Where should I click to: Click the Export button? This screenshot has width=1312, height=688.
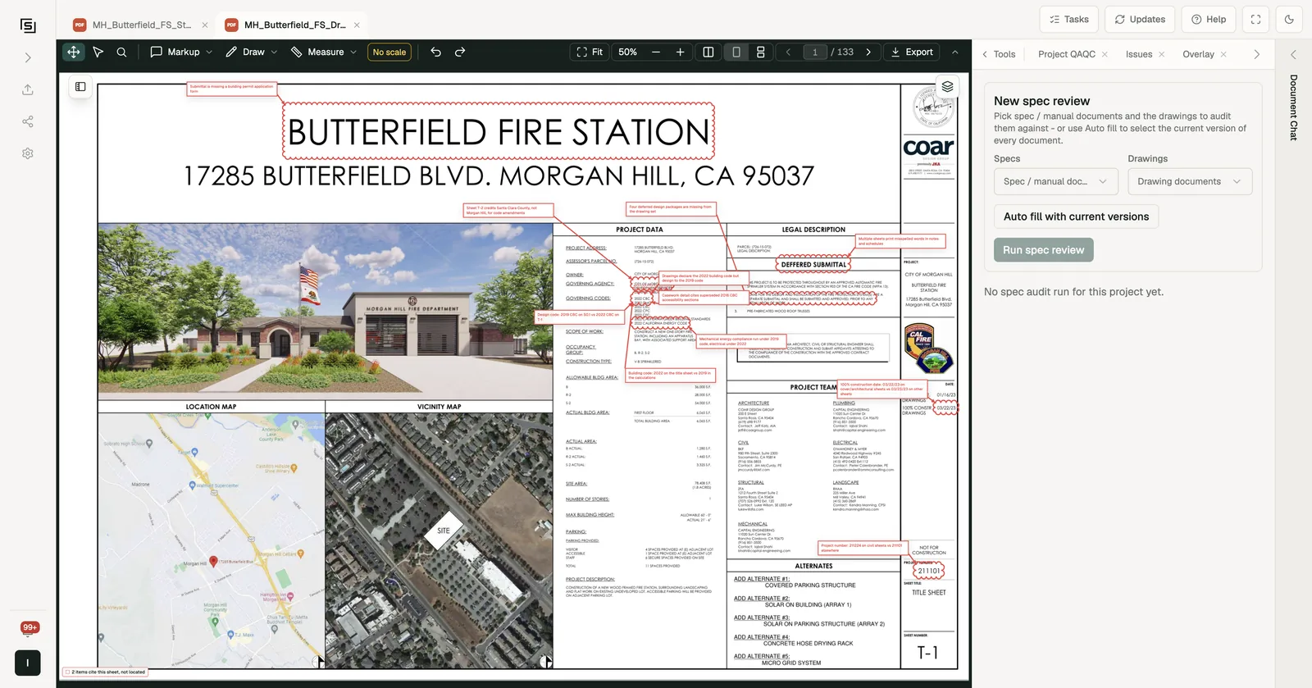(x=912, y=52)
